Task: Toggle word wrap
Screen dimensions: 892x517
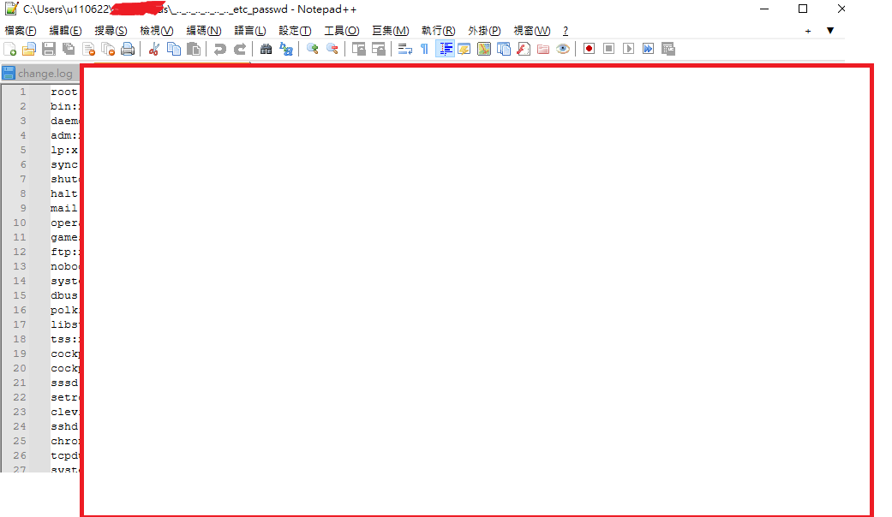Action: tap(404, 49)
